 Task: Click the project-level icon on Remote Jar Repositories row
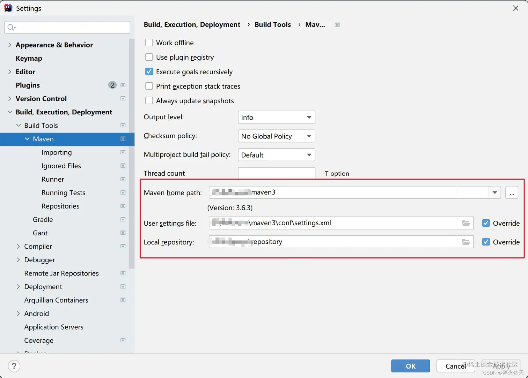click(123, 273)
